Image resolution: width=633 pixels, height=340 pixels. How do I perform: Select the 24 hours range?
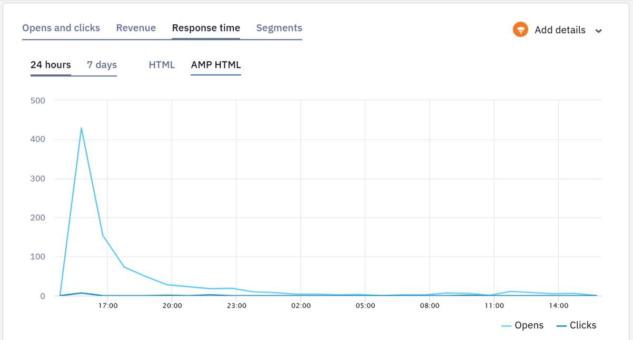(x=51, y=65)
